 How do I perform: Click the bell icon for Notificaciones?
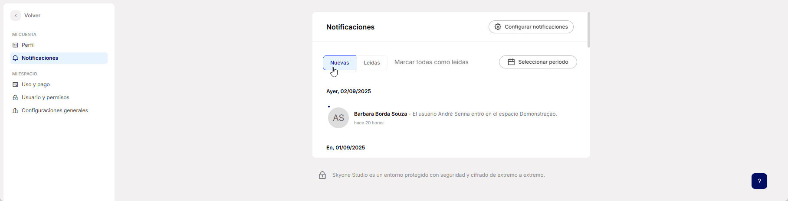[x=15, y=58]
